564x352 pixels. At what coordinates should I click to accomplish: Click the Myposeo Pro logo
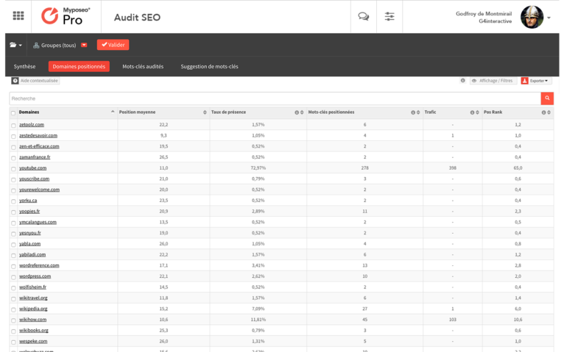coord(66,16)
